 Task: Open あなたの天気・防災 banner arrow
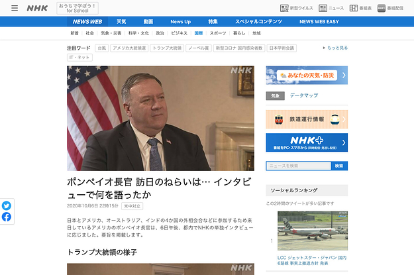pyautogui.click(x=344, y=76)
